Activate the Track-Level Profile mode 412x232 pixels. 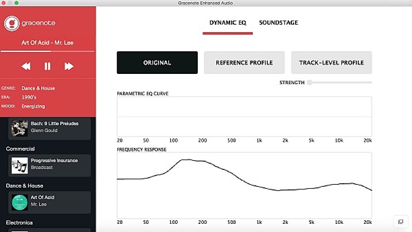click(x=331, y=63)
